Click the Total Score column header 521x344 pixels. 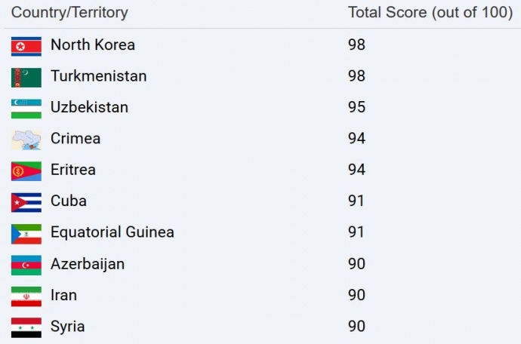click(430, 13)
